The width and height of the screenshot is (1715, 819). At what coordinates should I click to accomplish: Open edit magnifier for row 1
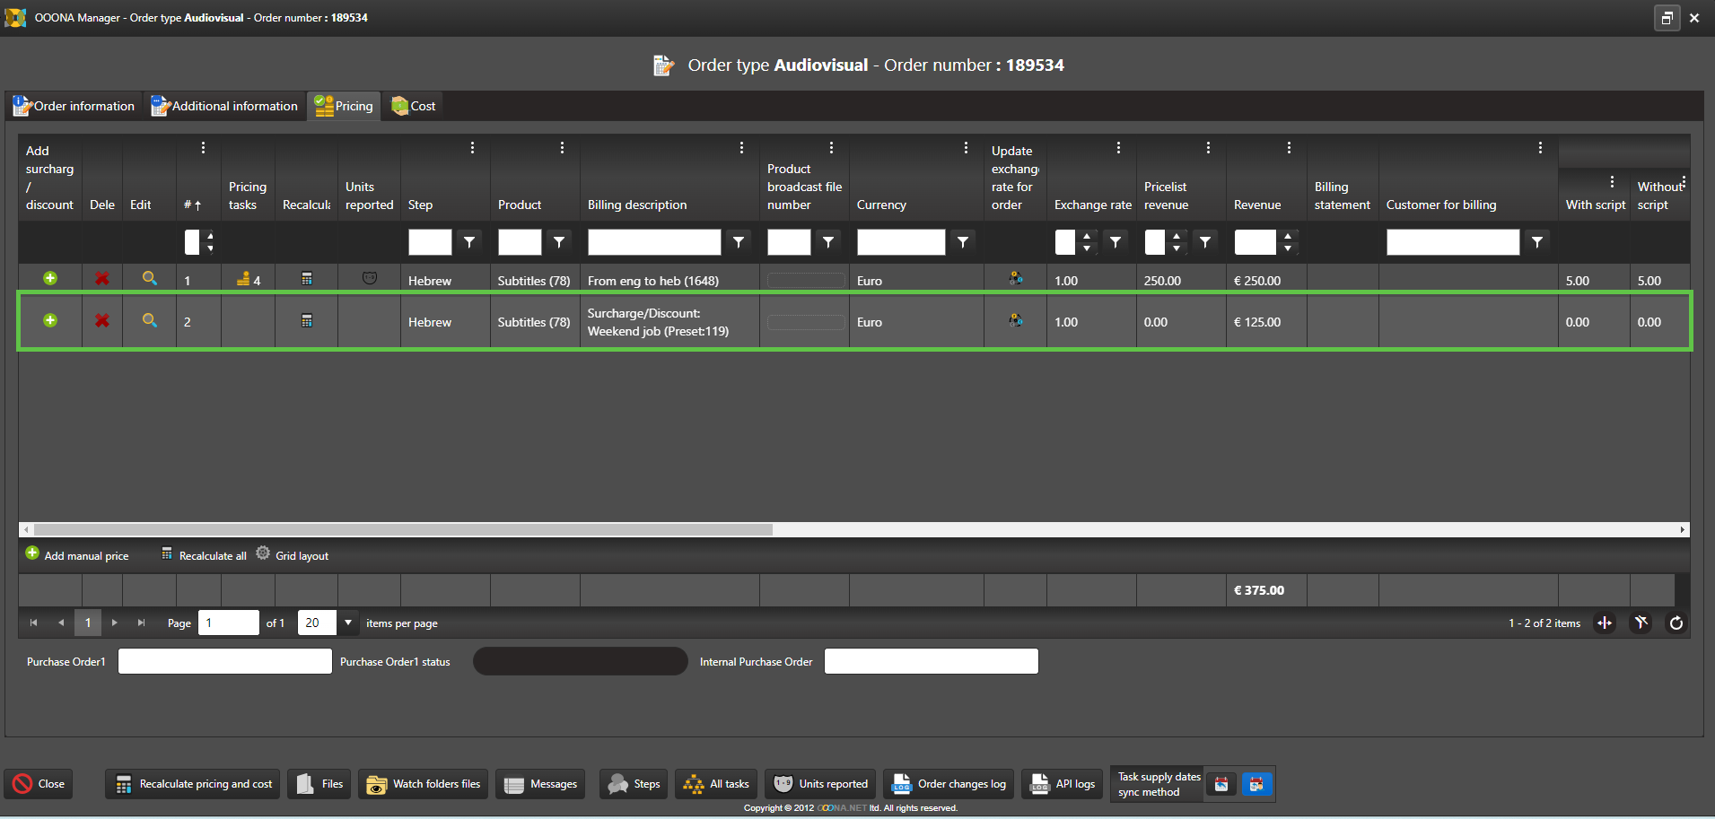point(150,279)
